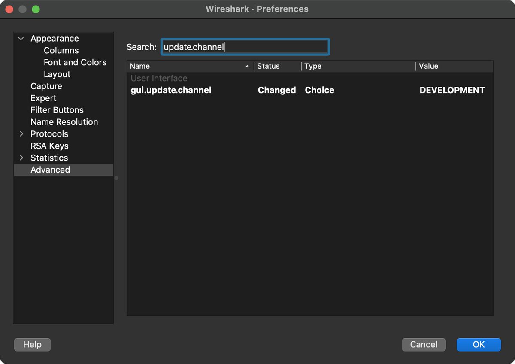Open Name Resolution preferences
The height and width of the screenshot is (364, 515).
click(x=64, y=122)
